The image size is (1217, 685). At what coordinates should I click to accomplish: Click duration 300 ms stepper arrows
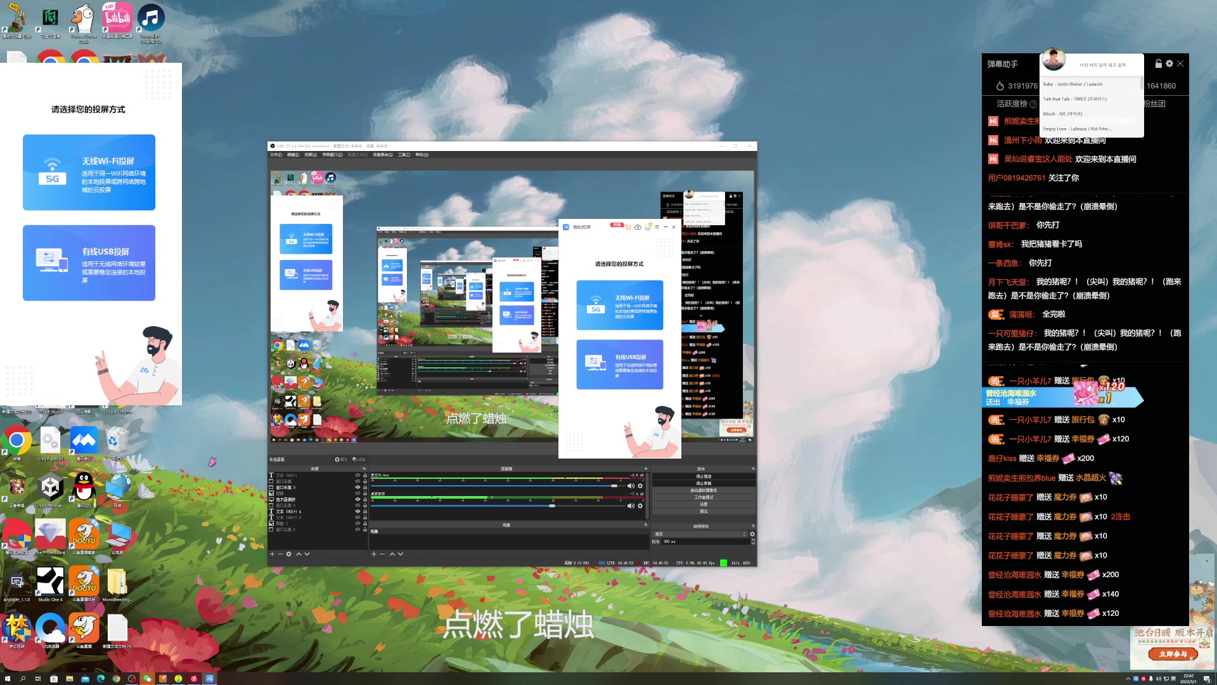pyautogui.click(x=753, y=542)
